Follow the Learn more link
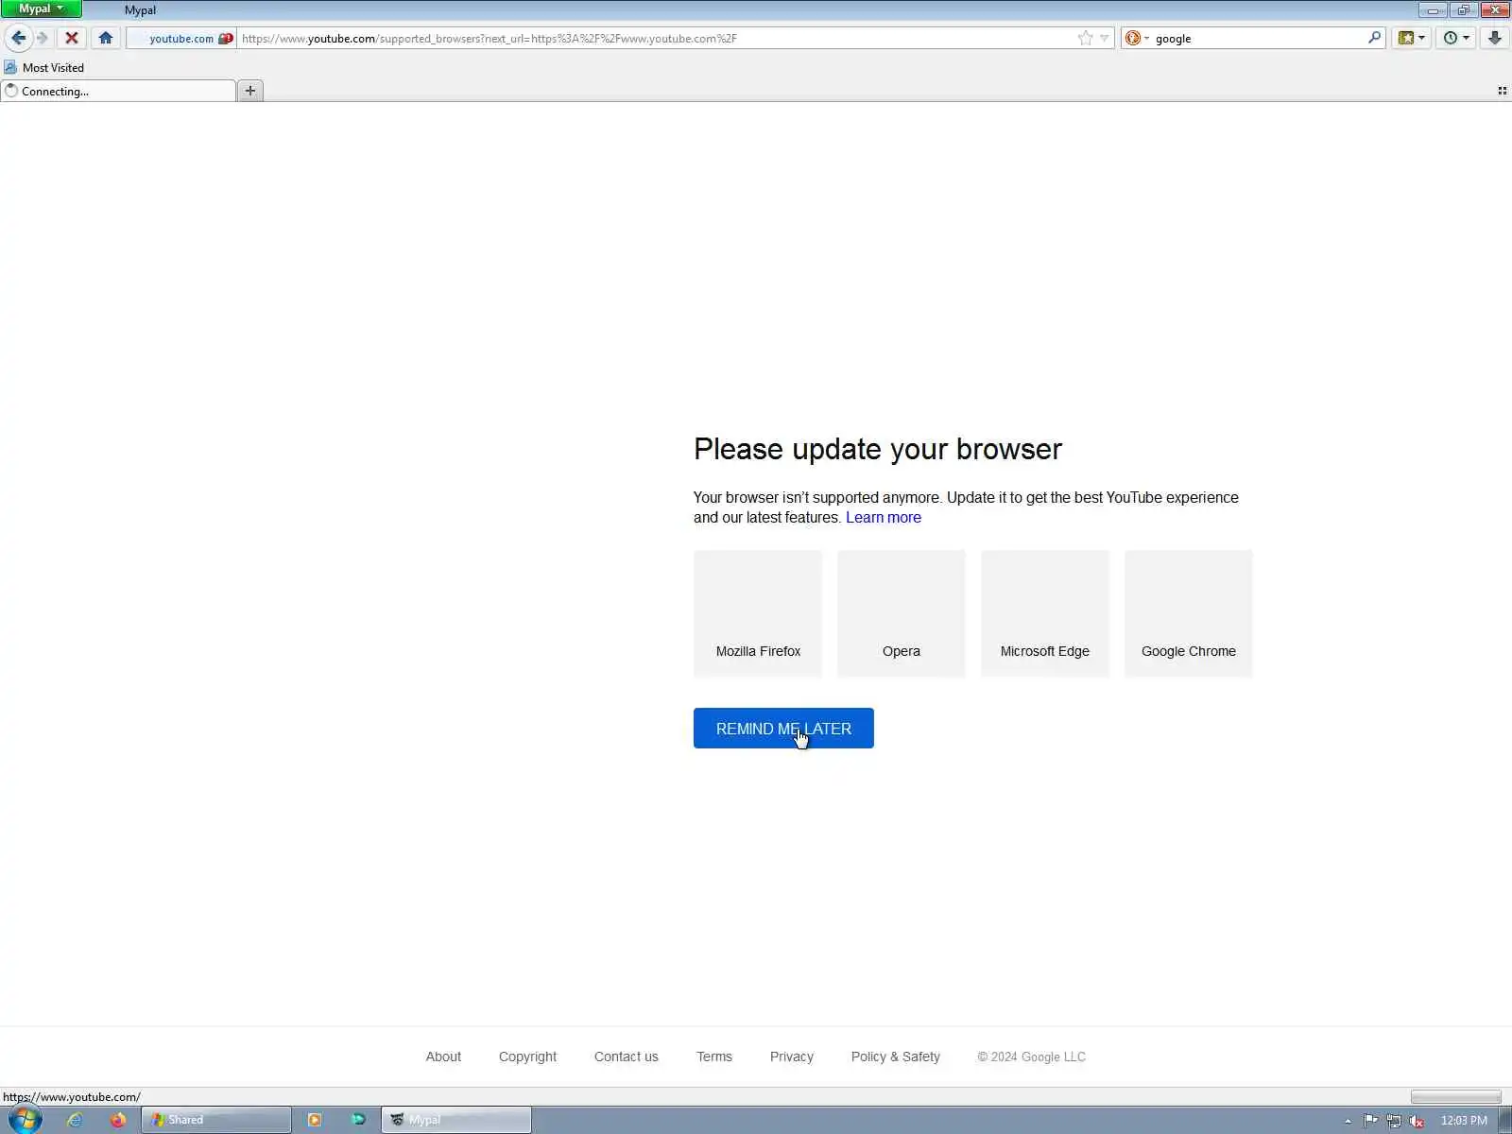The width and height of the screenshot is (1512, 1134). tap(883, 518)
